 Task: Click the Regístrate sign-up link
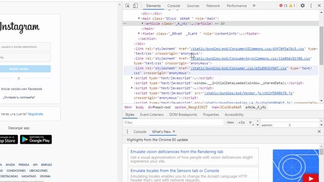coord(35,114)
